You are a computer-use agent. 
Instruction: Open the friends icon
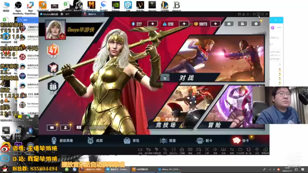[x=65, y=128]
